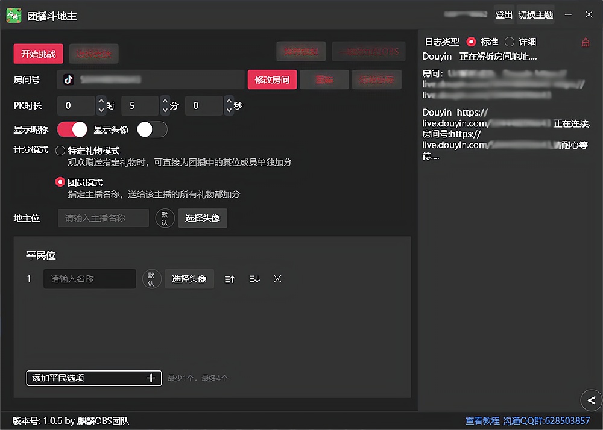Click the landlord slot default avatar button
This screenshot has height=430, width=603.
coord(165,218)
